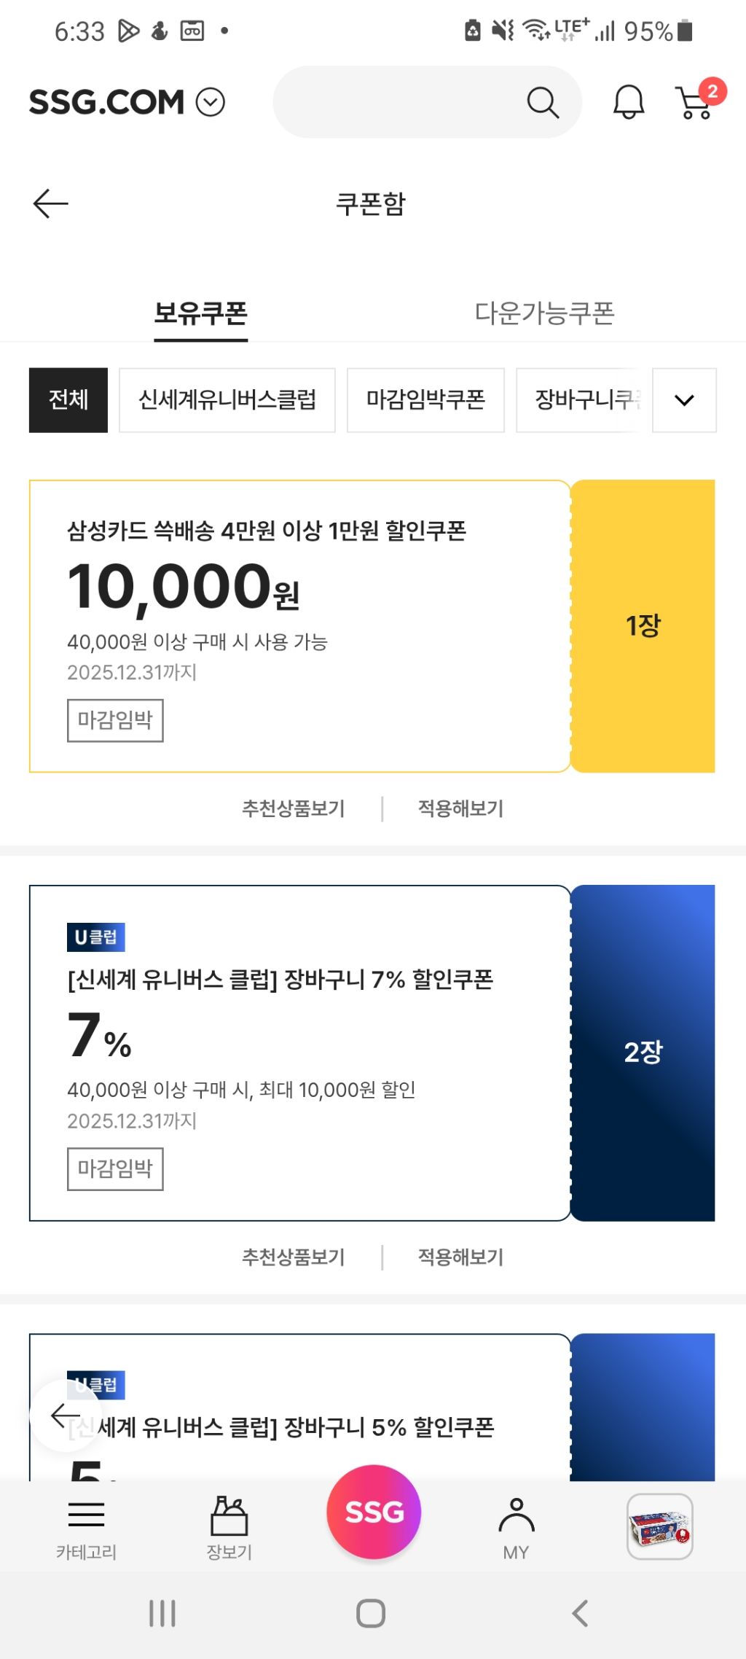Open the recently viewed product thumbnail
This screenshot has width=746, height=1659.
660,1526
